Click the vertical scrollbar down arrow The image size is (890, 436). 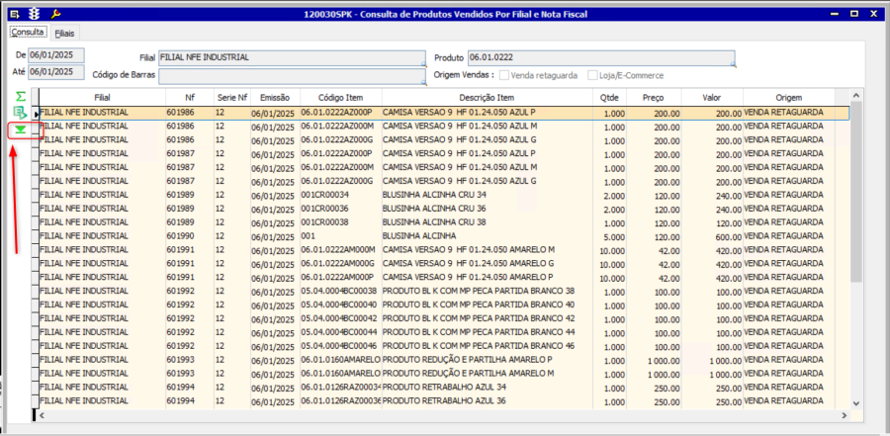tap(857, 402)
